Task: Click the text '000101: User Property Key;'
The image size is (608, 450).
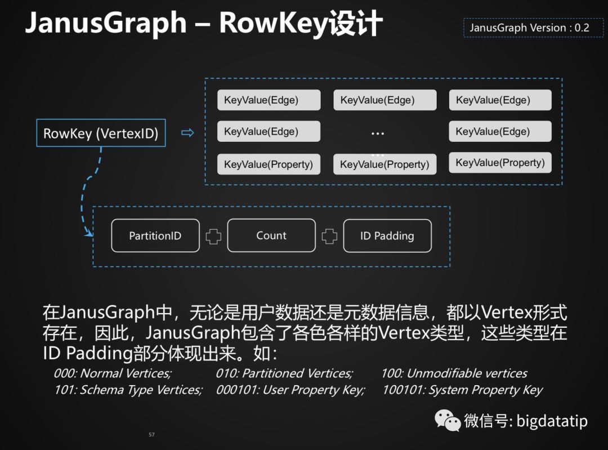Action: pos(290,390)
